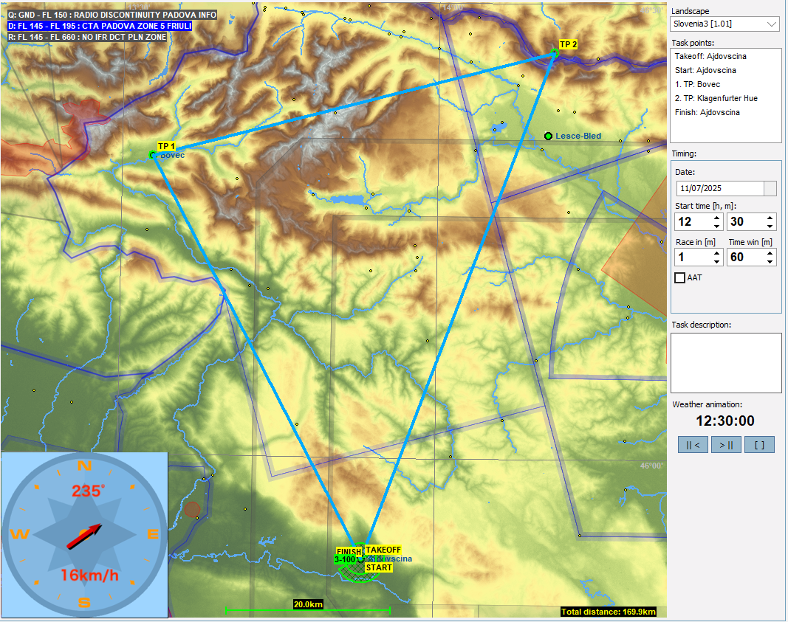This screenshot has width=788, height=622.
Task: Click the Task description text box
Action: coord(725,362)
